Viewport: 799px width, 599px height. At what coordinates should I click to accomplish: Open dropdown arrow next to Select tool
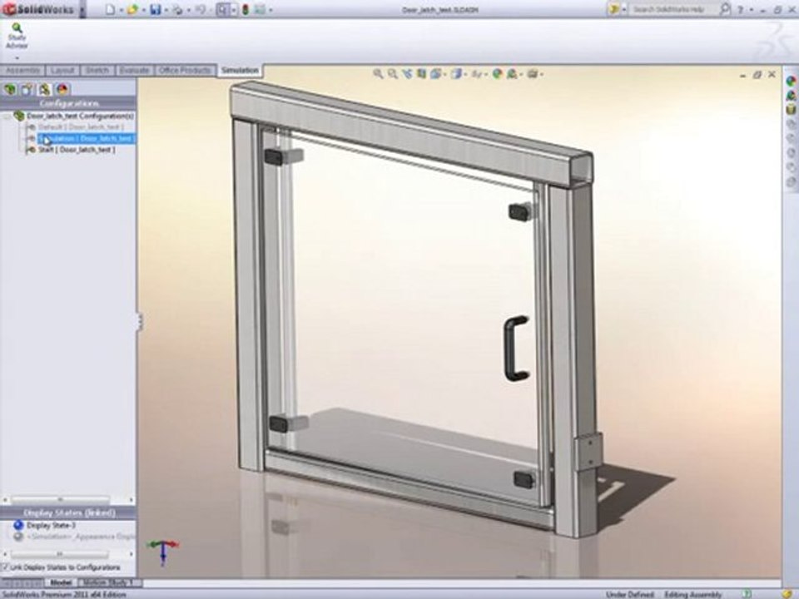point(234,10)
